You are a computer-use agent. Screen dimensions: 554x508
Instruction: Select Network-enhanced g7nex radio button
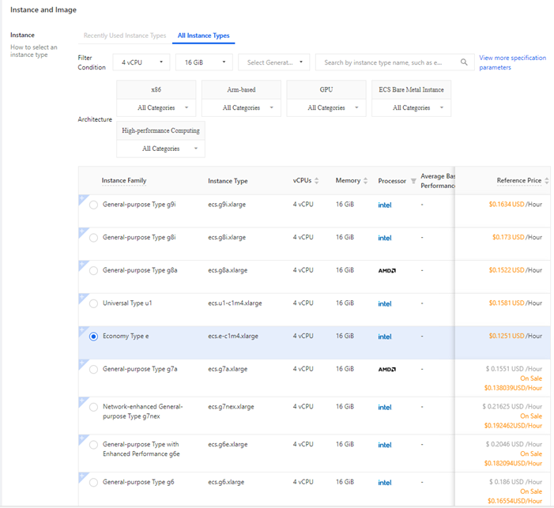point(93,407)
